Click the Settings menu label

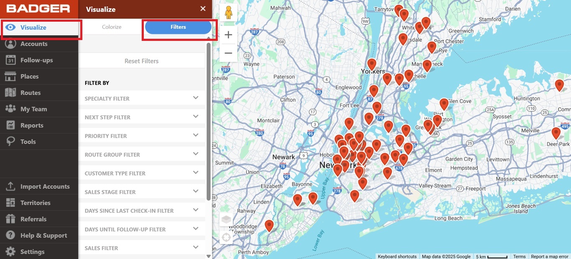(33, 251)
